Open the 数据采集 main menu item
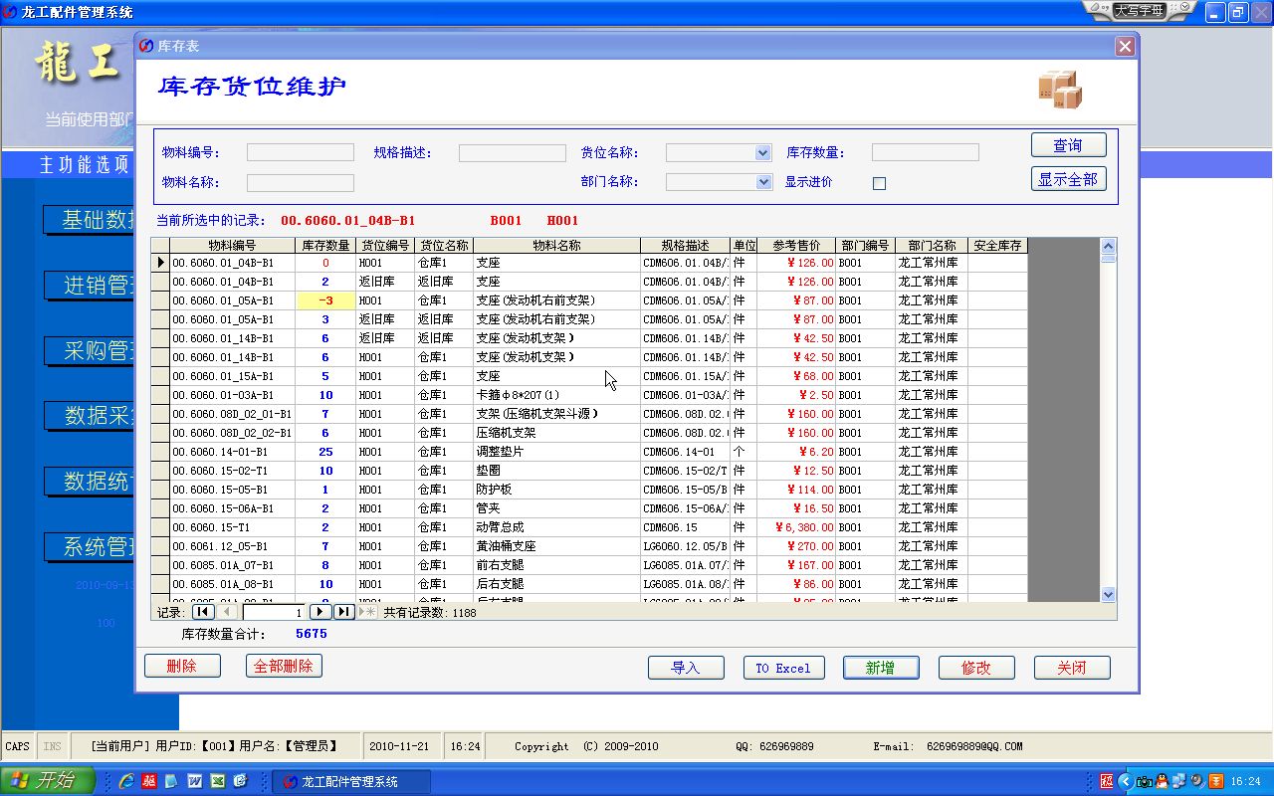The width and height of the screenshot is (1274, 796). pyautogui.click(x=90, y=416)
